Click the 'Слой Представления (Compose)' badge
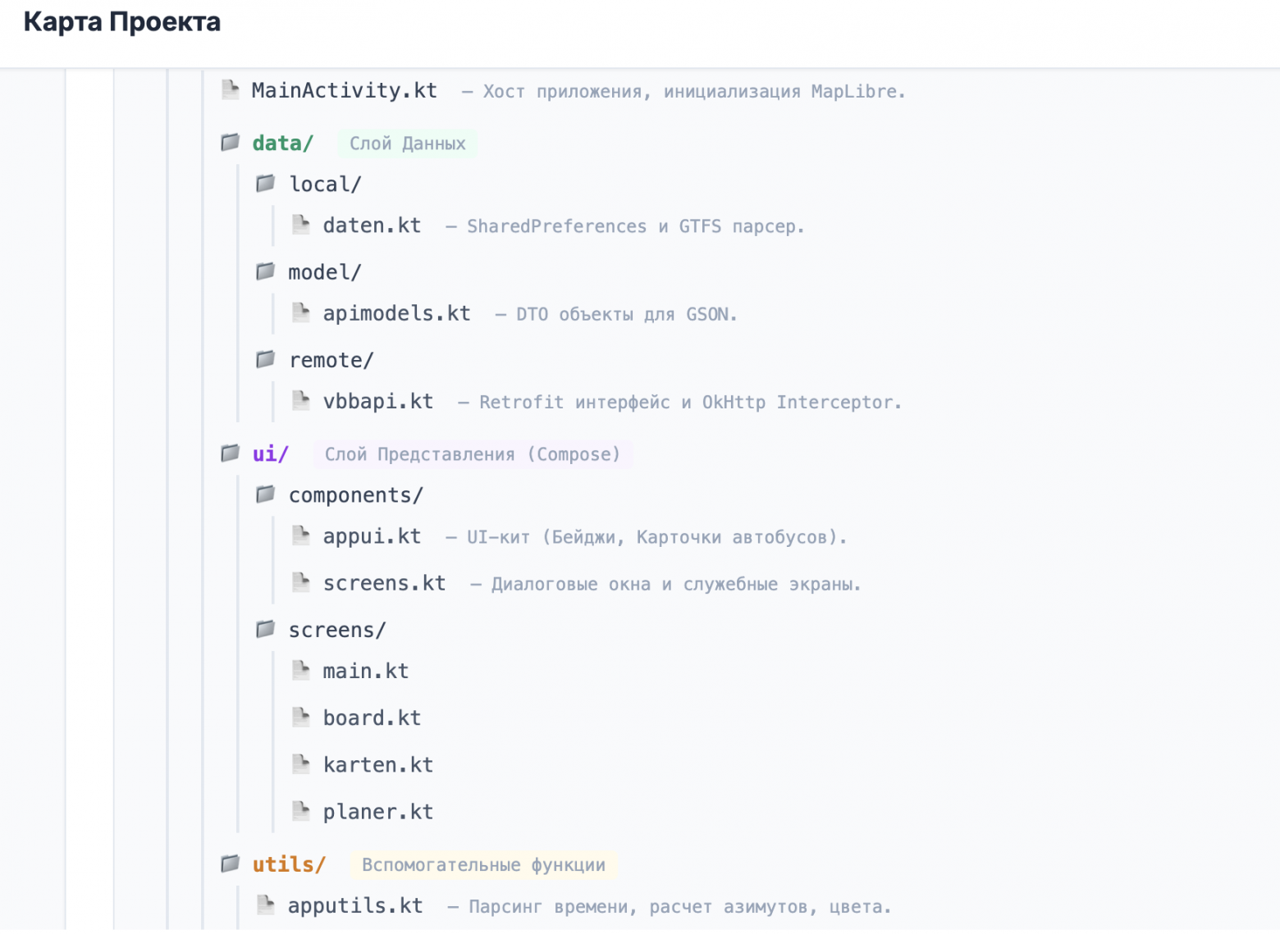 pos(473,454)
